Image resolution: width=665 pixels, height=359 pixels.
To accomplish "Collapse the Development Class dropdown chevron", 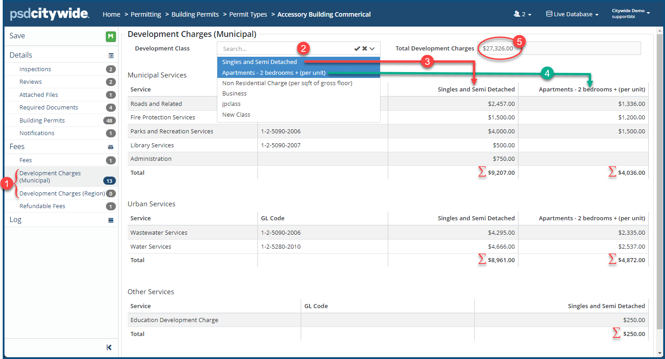I will click(372, 49).
